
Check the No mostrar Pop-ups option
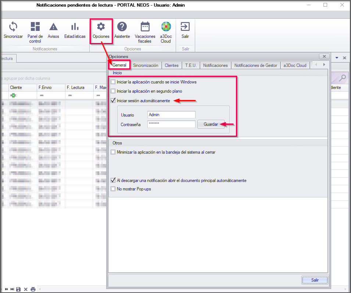[x=113, y=189]
